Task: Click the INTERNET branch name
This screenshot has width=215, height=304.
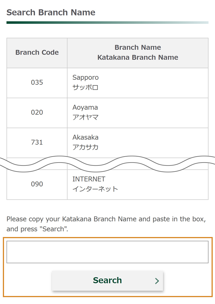Action: [89, 179]
